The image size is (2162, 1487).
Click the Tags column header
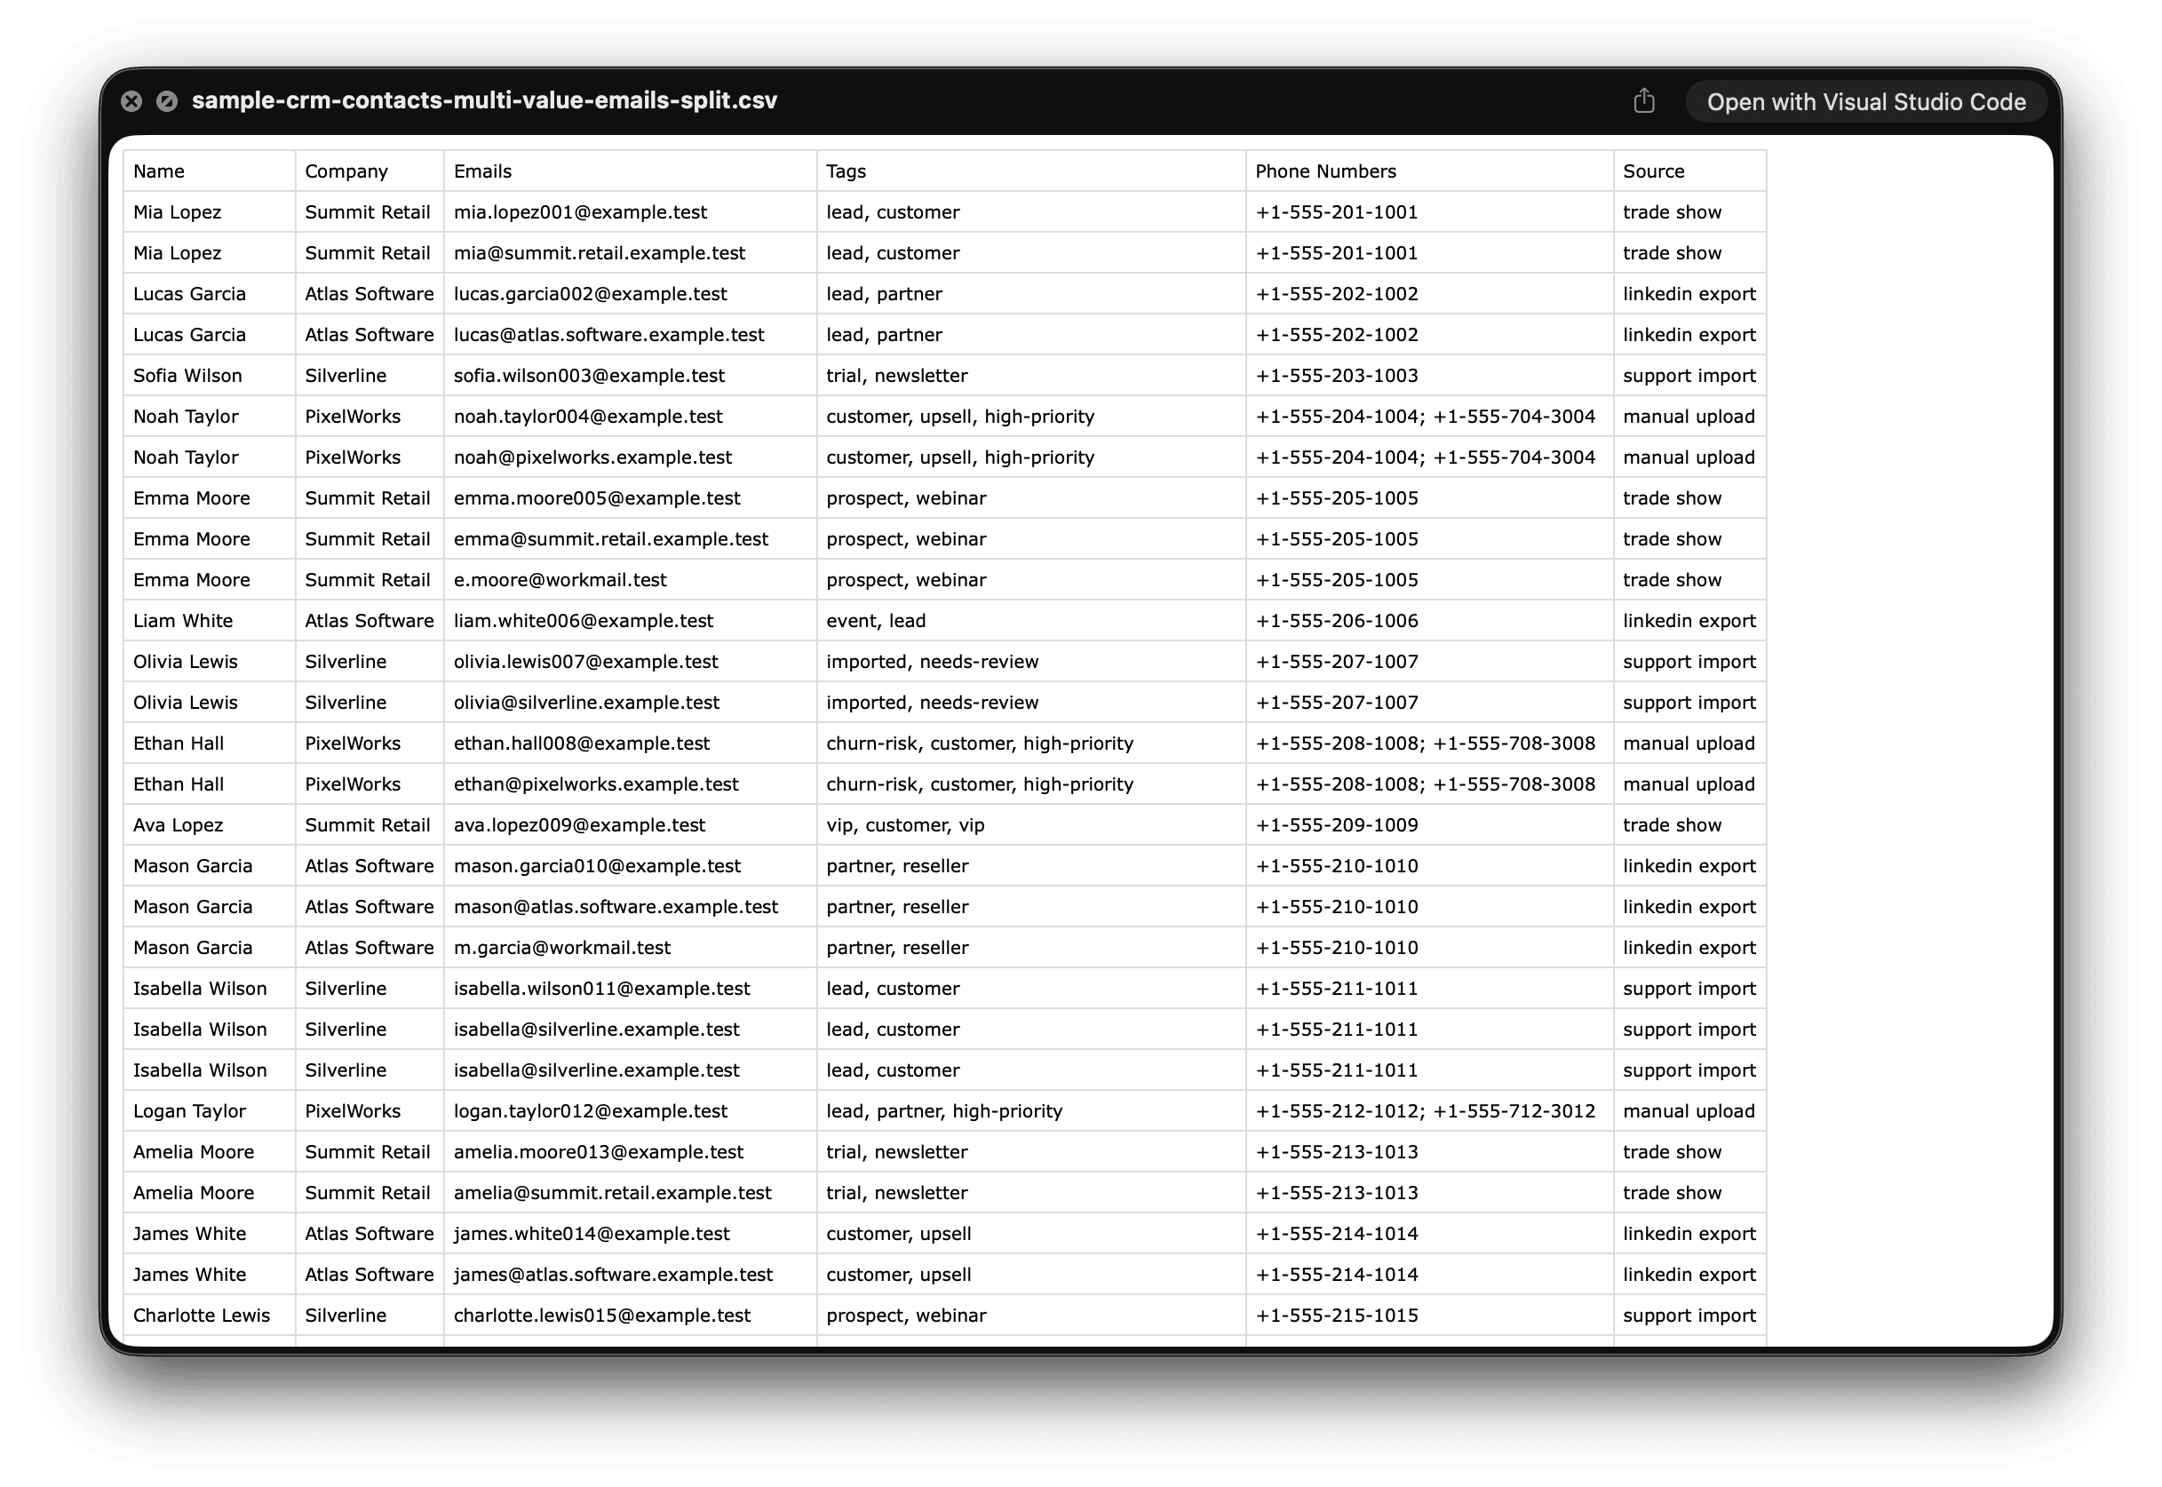(x=1031, y=171)
